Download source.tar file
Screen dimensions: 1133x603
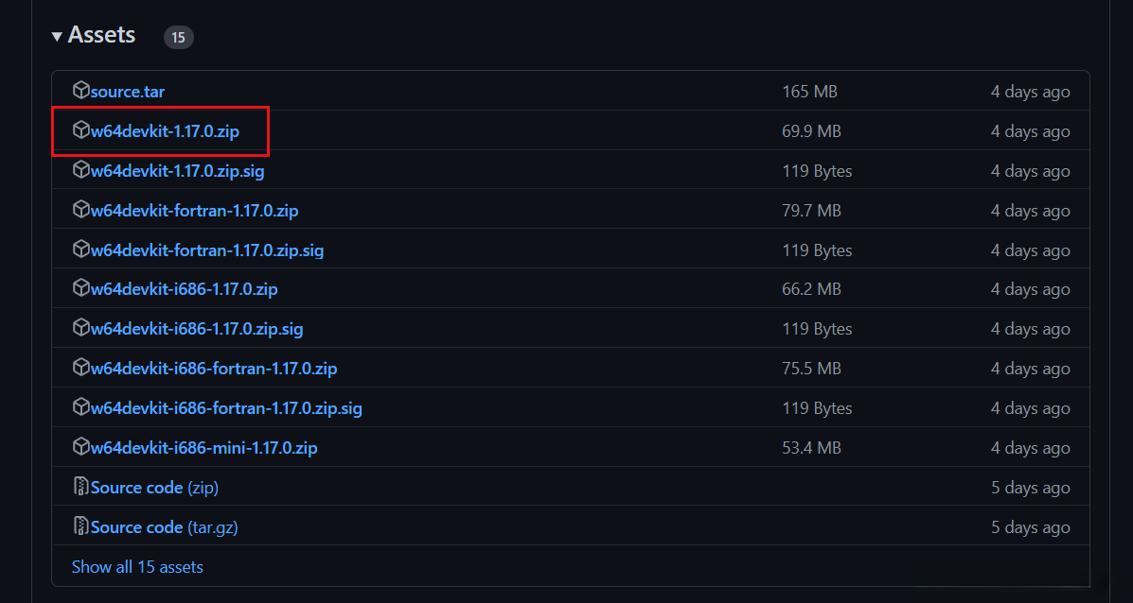(128, 92)
